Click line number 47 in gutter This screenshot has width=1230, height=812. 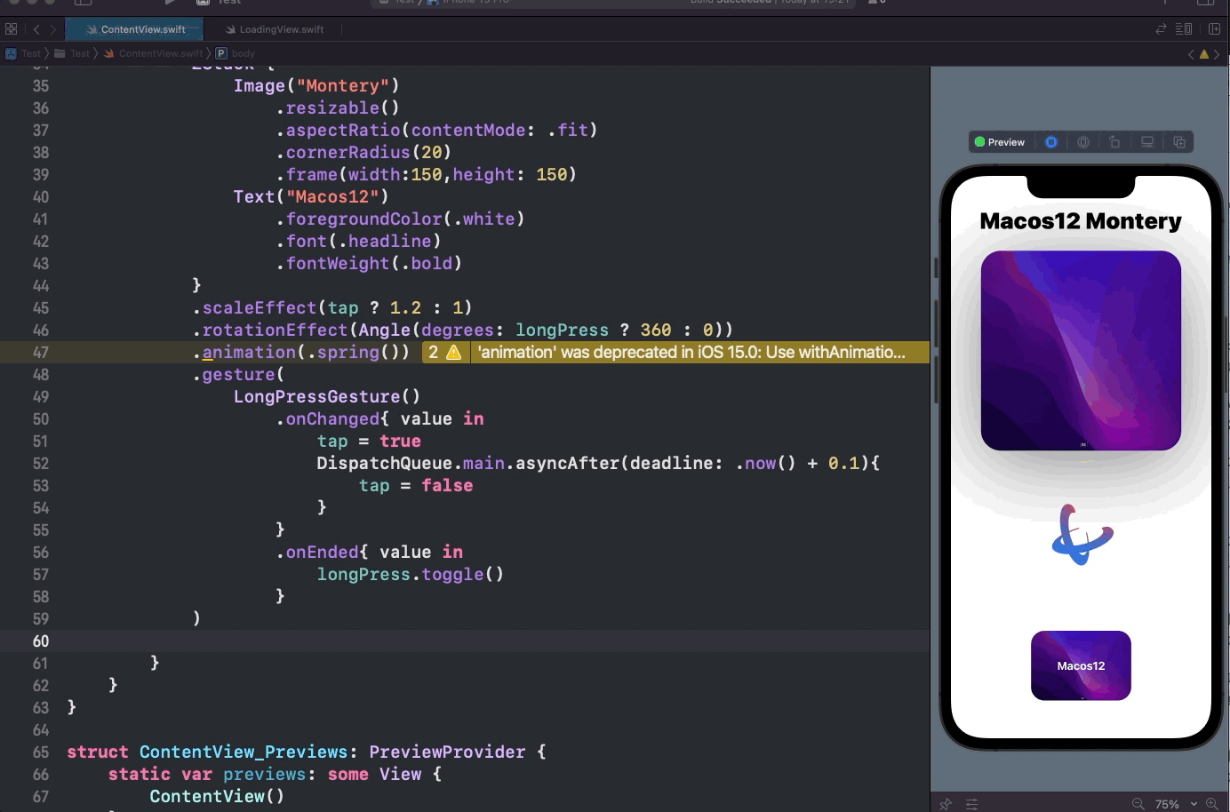[41, 353]
